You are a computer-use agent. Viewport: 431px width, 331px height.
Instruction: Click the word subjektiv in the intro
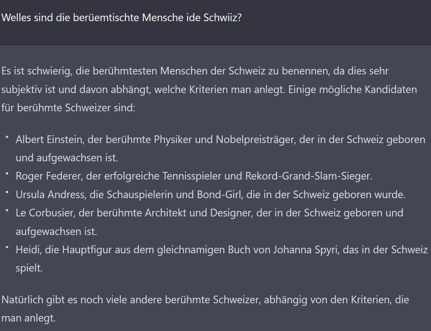coord(22,89)
